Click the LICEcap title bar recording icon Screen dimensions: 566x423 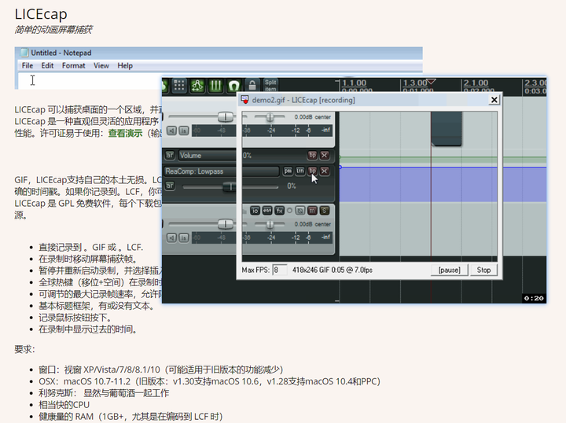click(244, 100)
